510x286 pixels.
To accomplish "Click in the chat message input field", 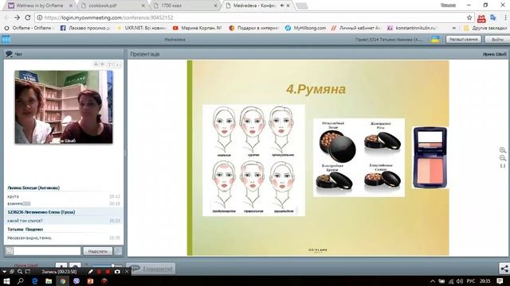I will (47, 251).
